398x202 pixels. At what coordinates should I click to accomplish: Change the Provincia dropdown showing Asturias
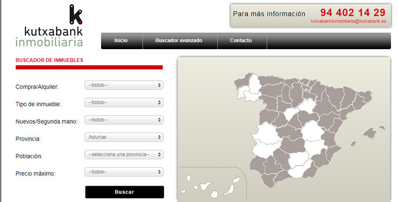point(124,137)
